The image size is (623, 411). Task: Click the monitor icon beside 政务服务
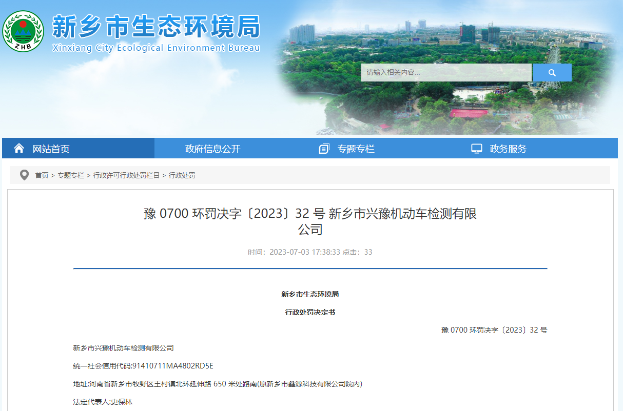[477, 149]
